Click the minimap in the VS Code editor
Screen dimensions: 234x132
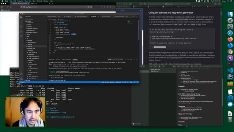(130, 22)
